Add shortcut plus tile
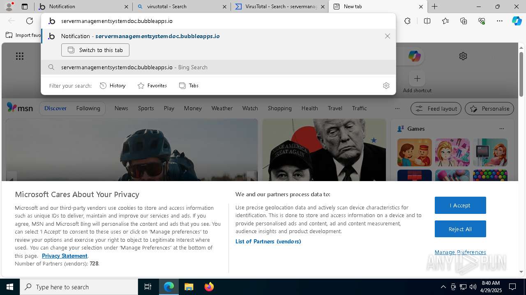The image size is (526, 295). (417, 78)
